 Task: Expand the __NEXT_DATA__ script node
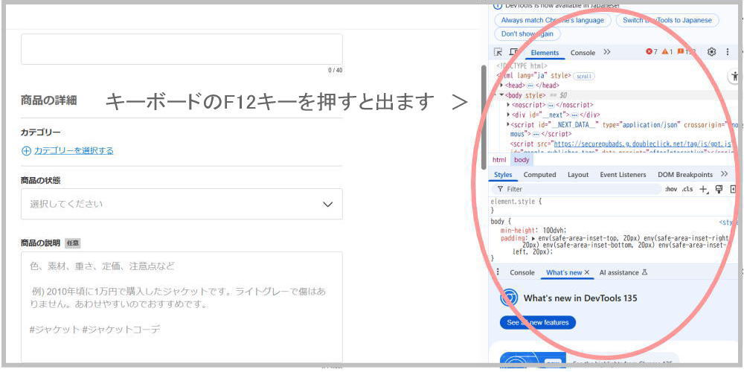[509, 124]
